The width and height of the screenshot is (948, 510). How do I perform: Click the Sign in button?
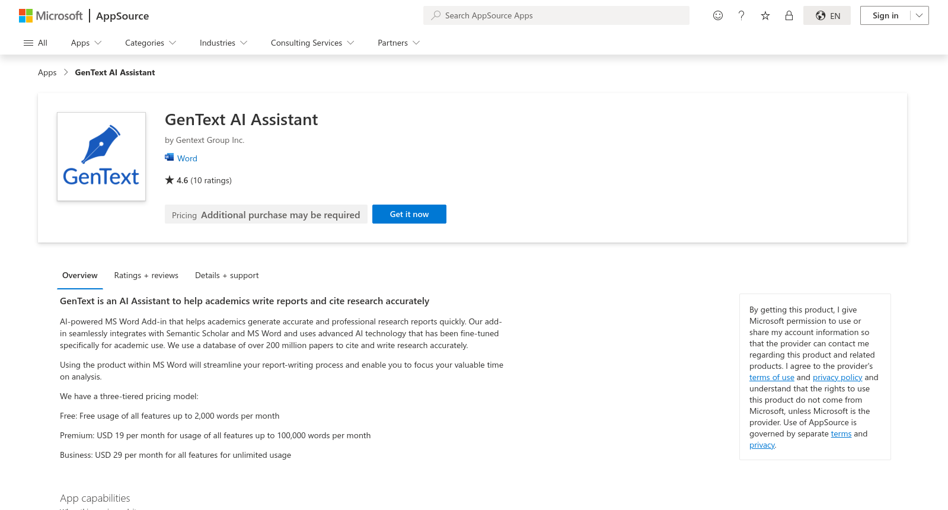886,15
